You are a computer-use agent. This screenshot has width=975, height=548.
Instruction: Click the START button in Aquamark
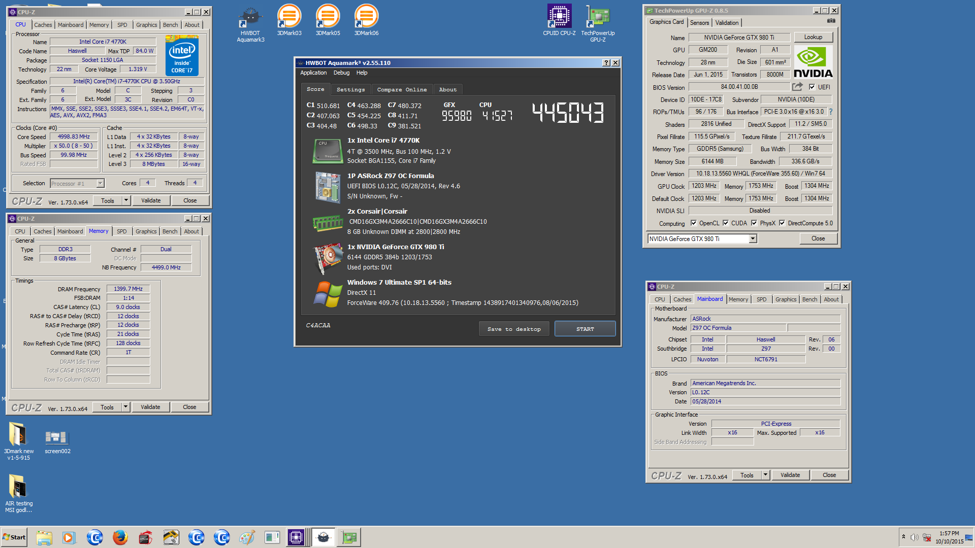585,329
